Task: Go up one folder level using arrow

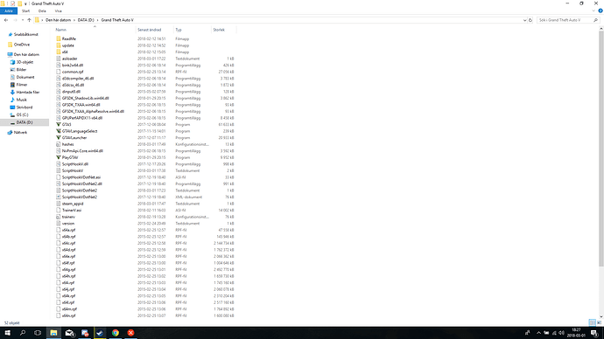Action: [29, 20]
